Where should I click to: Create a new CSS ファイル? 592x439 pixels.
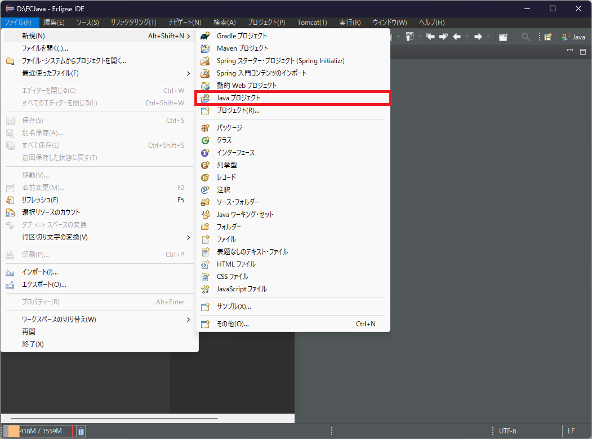point(293,277)
